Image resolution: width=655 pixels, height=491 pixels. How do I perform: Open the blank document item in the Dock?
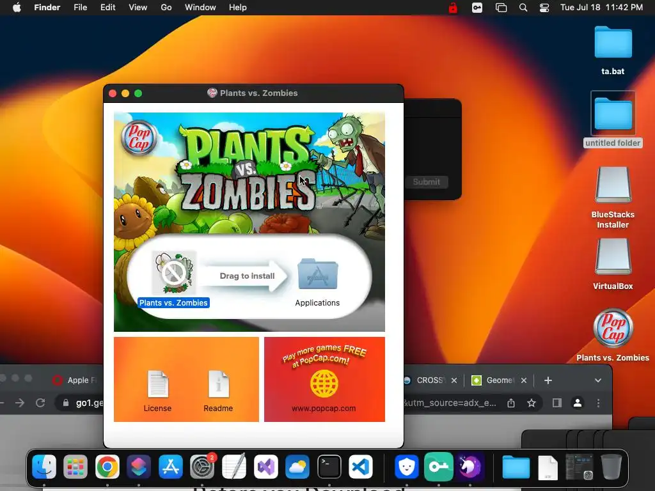pyautogui.click(x=548, y=467)
